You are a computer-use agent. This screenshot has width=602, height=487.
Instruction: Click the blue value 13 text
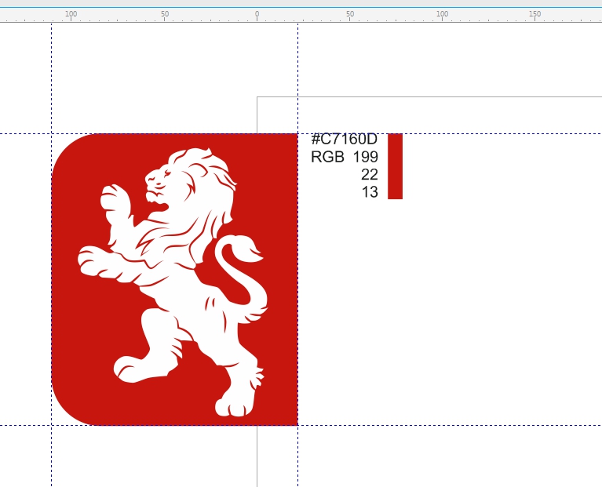coord(370,192)
